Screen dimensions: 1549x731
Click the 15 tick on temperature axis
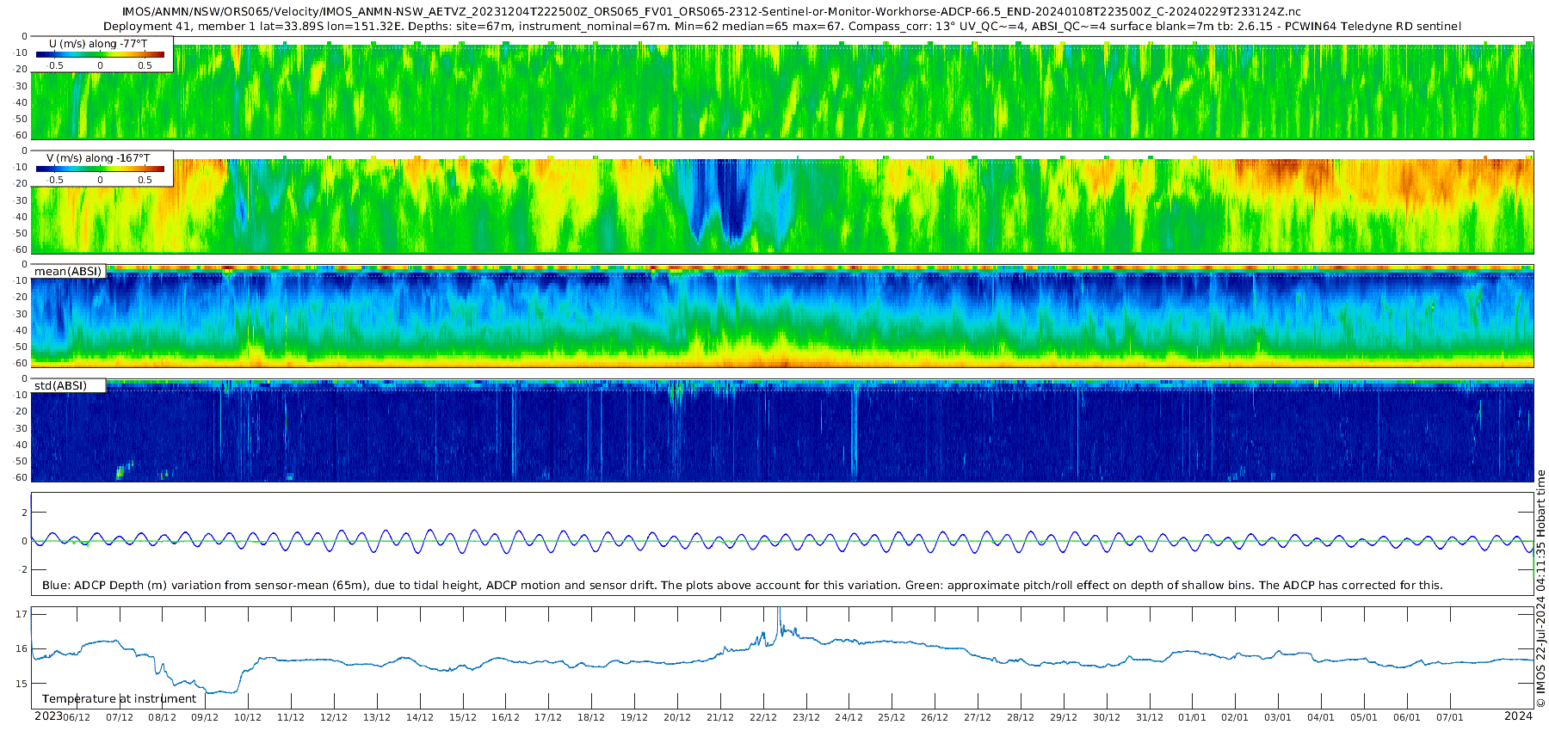[22, 685]
